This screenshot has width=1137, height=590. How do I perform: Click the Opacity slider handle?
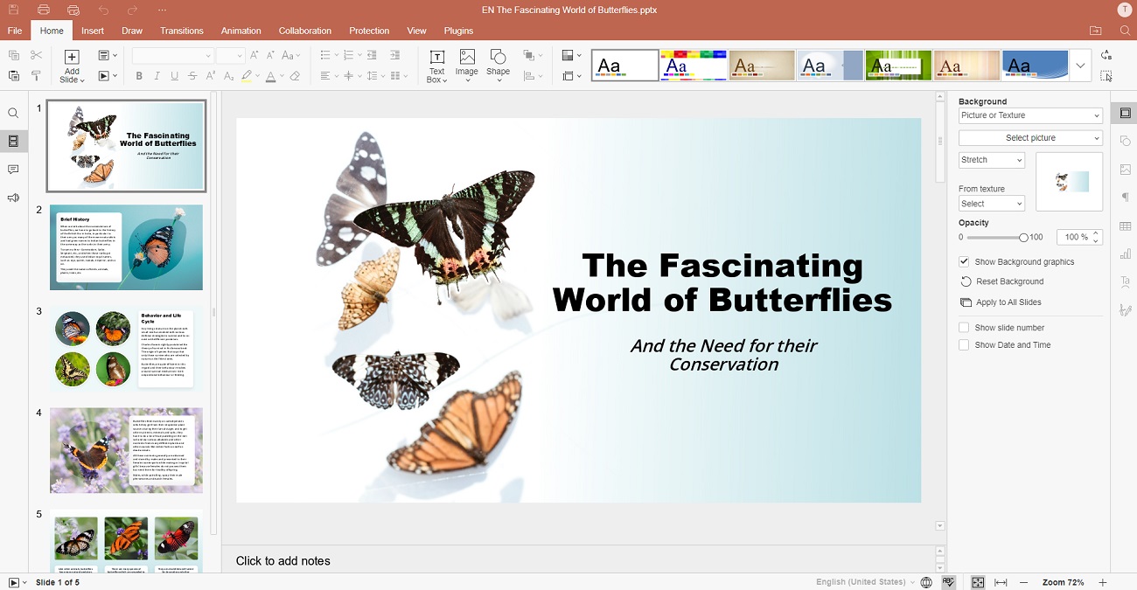[1023, 238]
